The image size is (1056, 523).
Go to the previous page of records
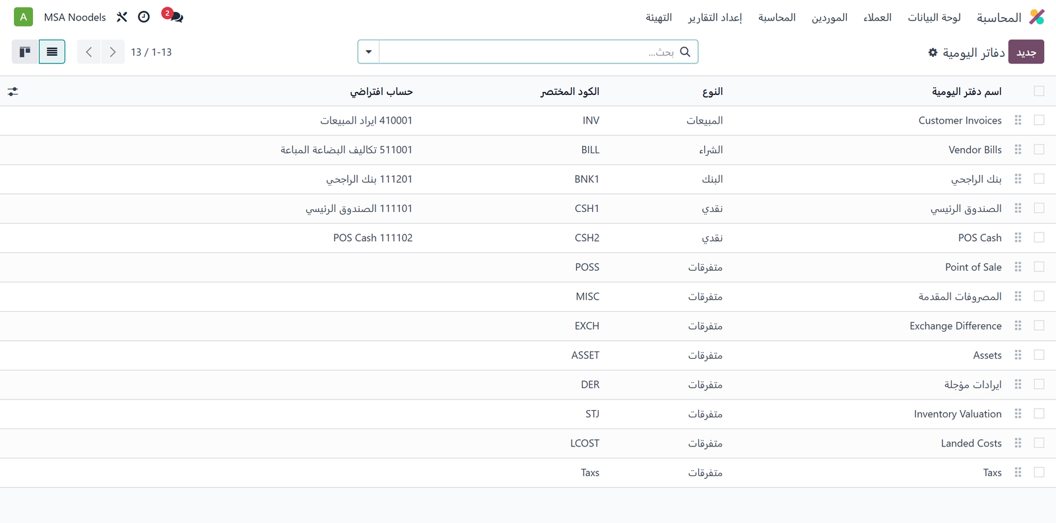point(89,52)
